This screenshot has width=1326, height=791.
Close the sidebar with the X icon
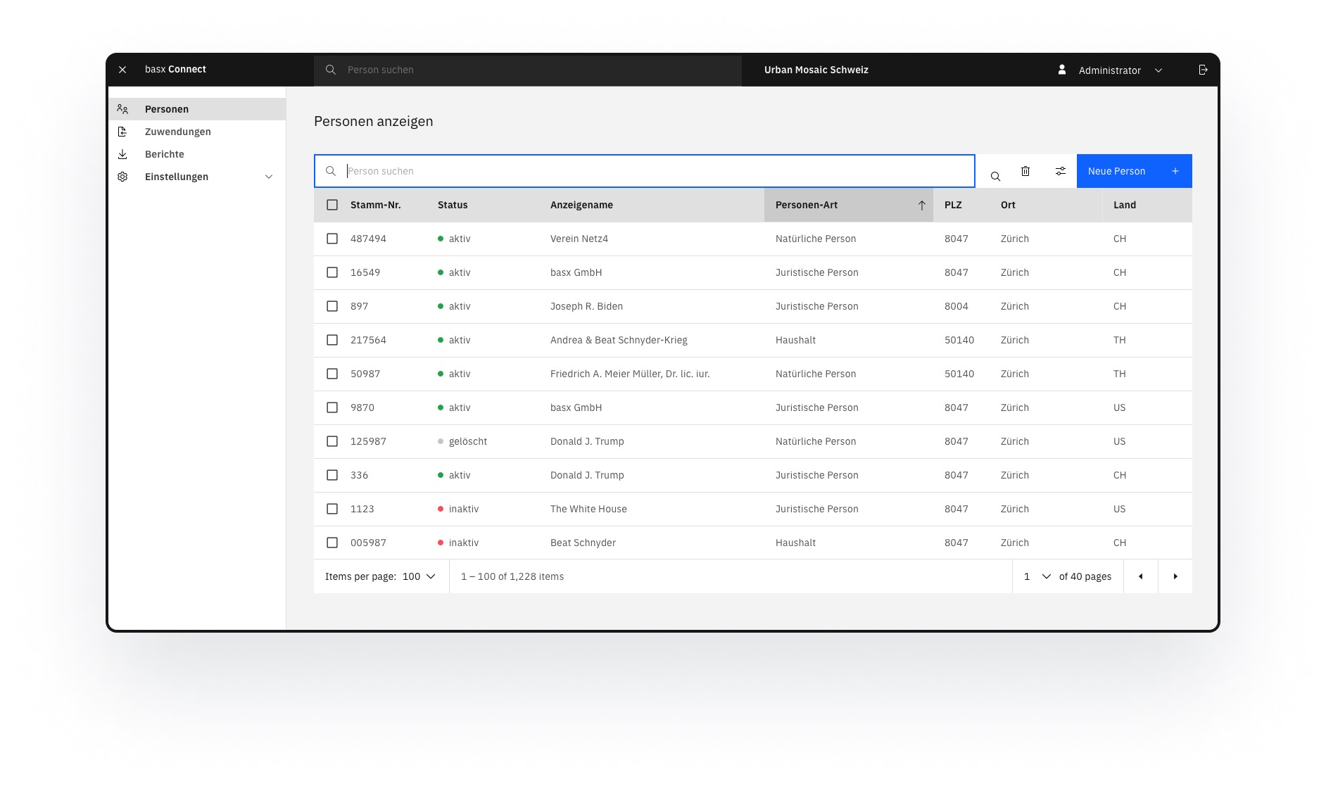tap(122, 70)
